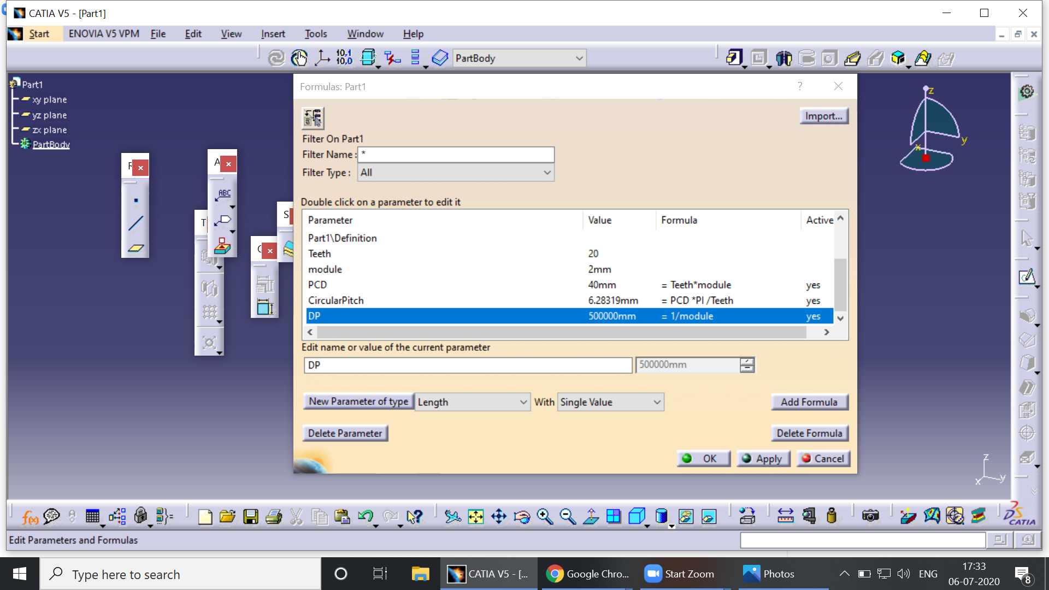Screen dimensions: 1049x590
Task: Click the value spinner for DP
Action: 747,365
